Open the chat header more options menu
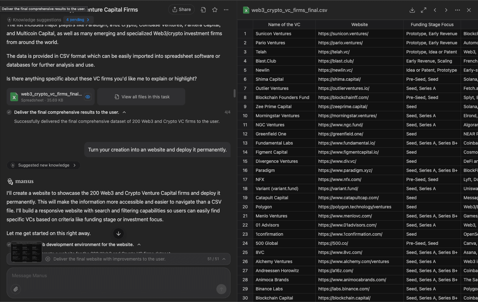The width and height of the screenshot is (478, 302). click(226, 10)
